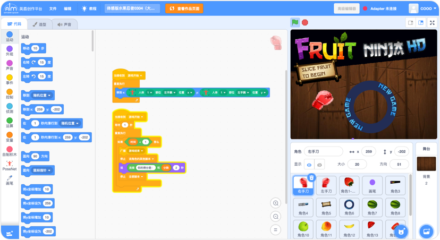Click the block palette scrollbar
Viewport: 440px width, 240px height.
pos(92,41)
